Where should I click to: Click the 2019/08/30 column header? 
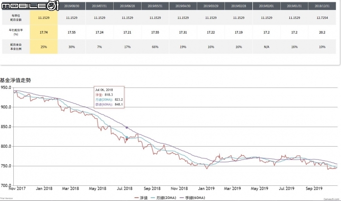(x=72, y=6)
